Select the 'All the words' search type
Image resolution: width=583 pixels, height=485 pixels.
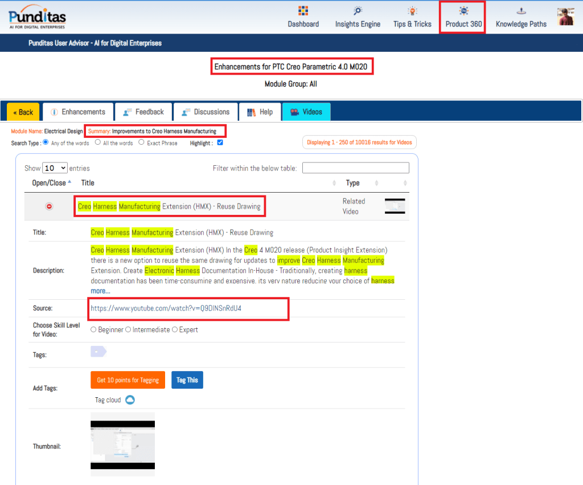[98, 142]
